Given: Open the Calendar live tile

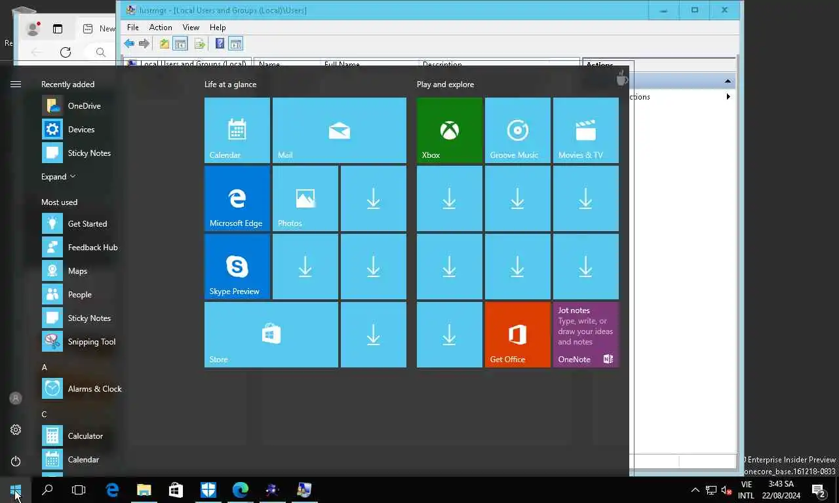Looking at the screenshot, I should click(237, 130).
